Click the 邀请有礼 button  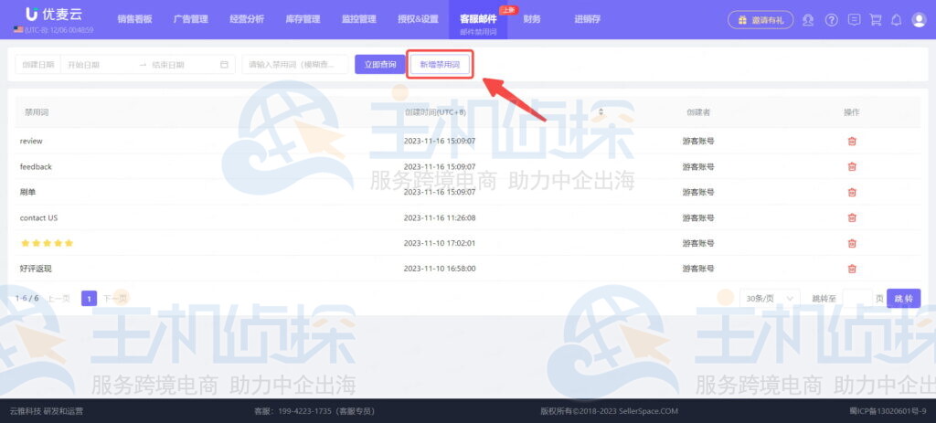point(760,20)
